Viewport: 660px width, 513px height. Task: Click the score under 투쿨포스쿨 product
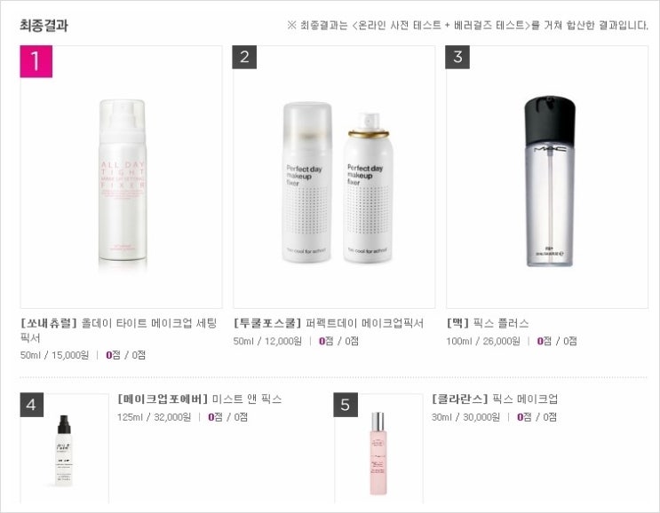pyautogui.click(x=338, y=341)
